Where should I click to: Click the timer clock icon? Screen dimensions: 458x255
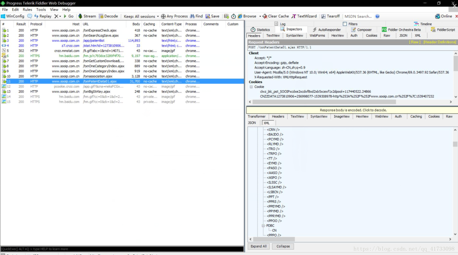point(233,16)
